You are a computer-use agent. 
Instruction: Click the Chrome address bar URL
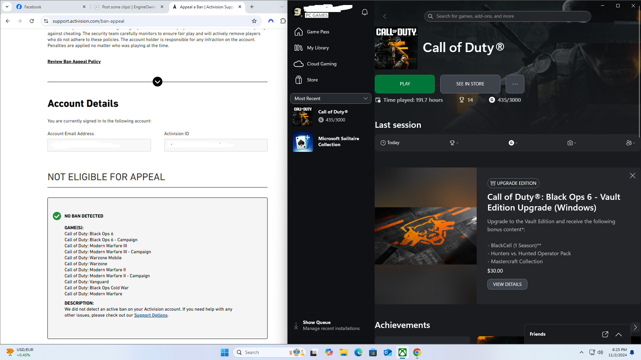click(88, 21)
